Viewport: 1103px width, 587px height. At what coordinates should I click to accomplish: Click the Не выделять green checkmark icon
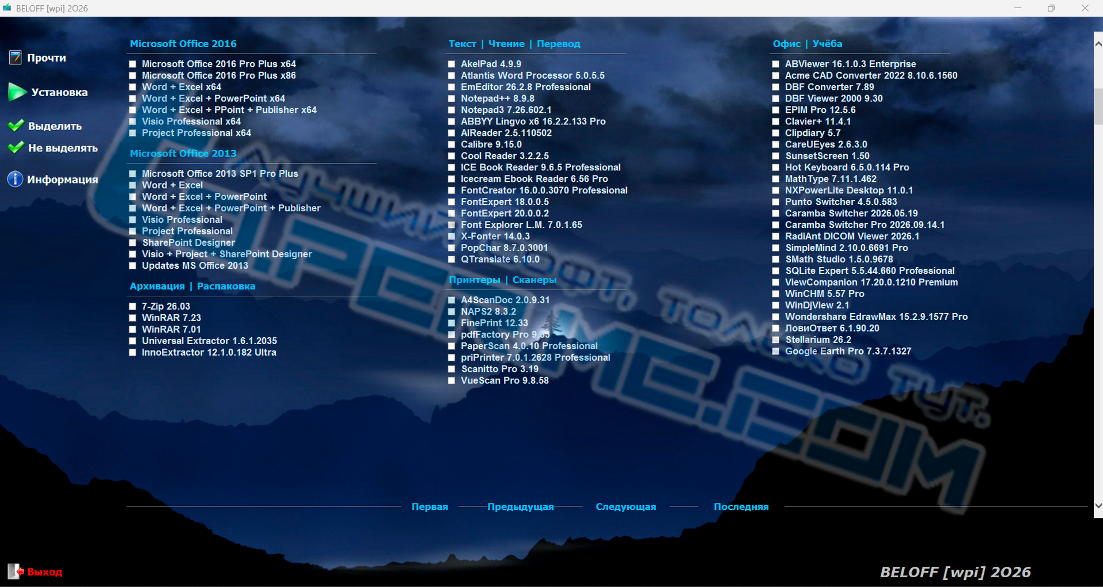(16, 148)
